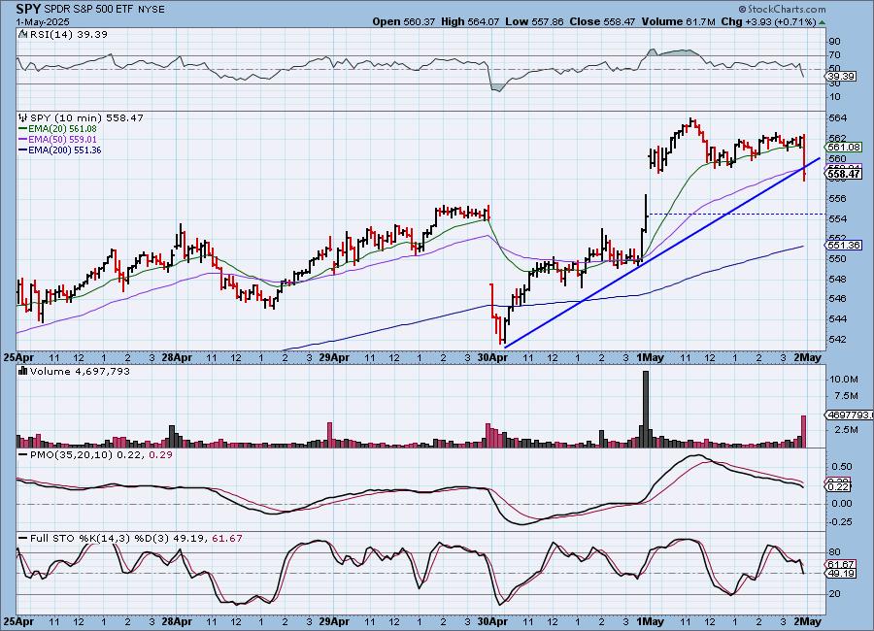Click the EMA(200) 551.36 legend text
Screen dimensions: 874x631
(x=65, y=149)
